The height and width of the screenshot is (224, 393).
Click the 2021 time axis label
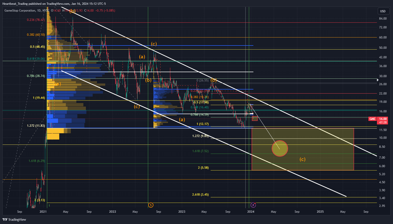tap(43, 212)
